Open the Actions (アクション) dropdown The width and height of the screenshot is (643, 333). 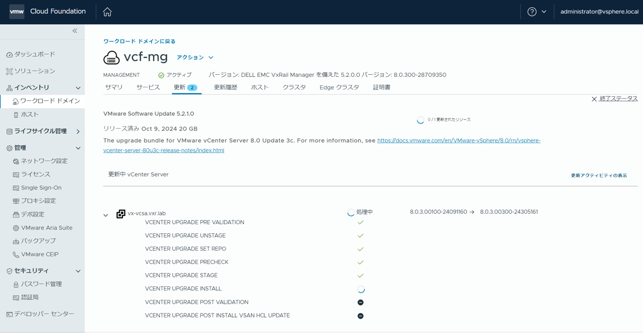[195, 58]
